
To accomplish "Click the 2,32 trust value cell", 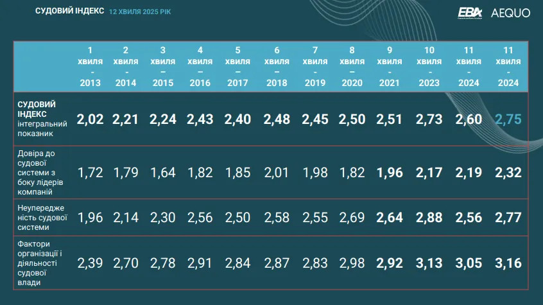I will point(508,172).
